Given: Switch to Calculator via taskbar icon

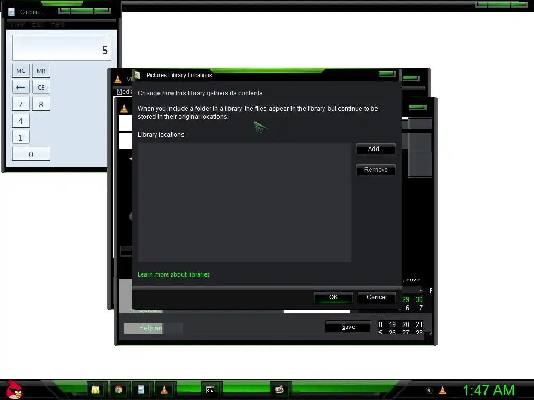Looking at the screenshot, I should point(141,390).
